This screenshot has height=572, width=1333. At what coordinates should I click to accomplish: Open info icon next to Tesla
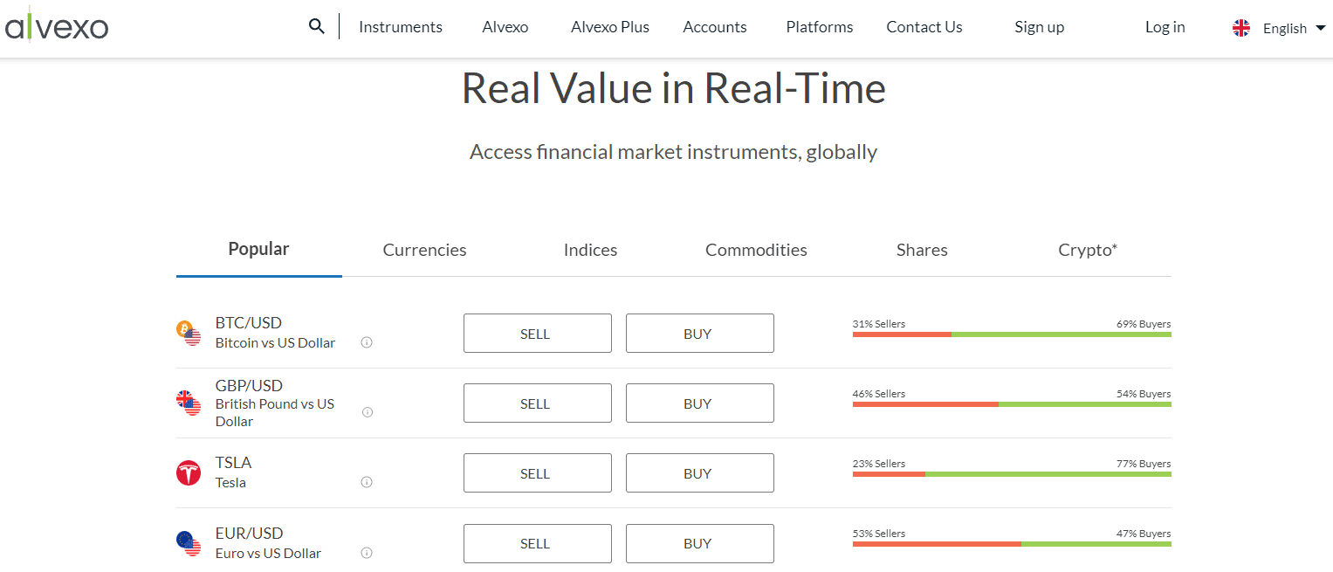pos(367,482)
